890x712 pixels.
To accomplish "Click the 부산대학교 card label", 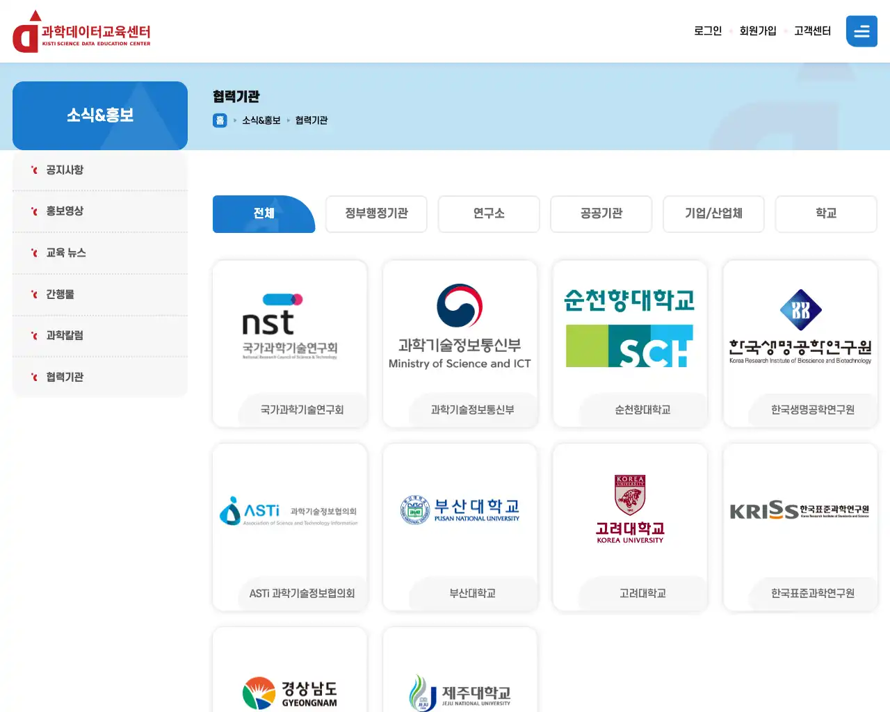I will pos(473,594).
